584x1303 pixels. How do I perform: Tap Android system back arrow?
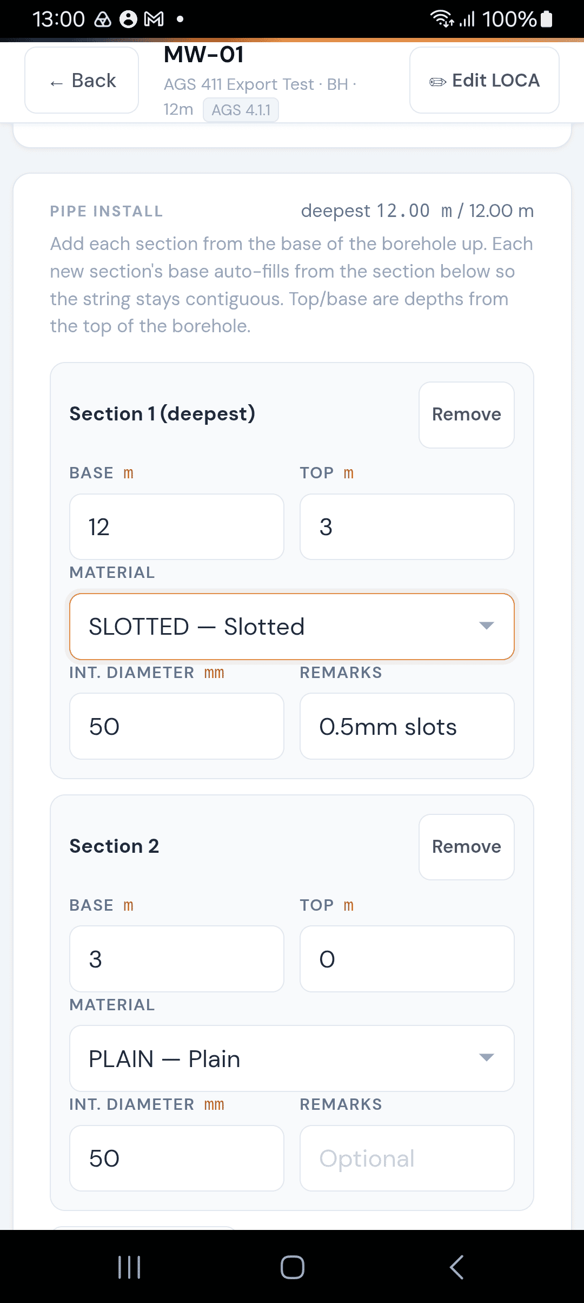point(456,1267)
